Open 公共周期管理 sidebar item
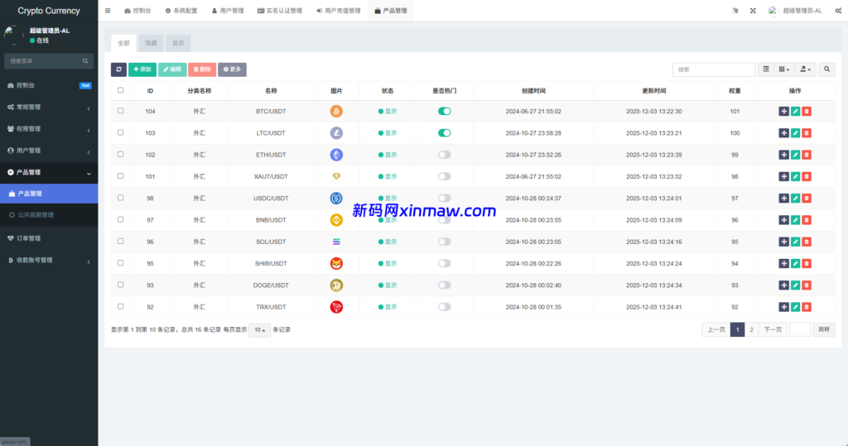This screenshot has width=848, height=446. (x=49, y=214)
